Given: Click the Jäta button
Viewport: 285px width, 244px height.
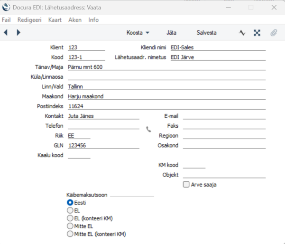Looking at the screenshot, I should [x=171, y=33].
